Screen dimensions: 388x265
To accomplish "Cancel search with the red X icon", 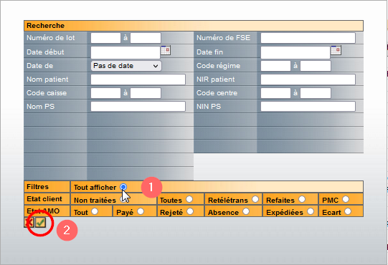I will [x=29, y=223].
